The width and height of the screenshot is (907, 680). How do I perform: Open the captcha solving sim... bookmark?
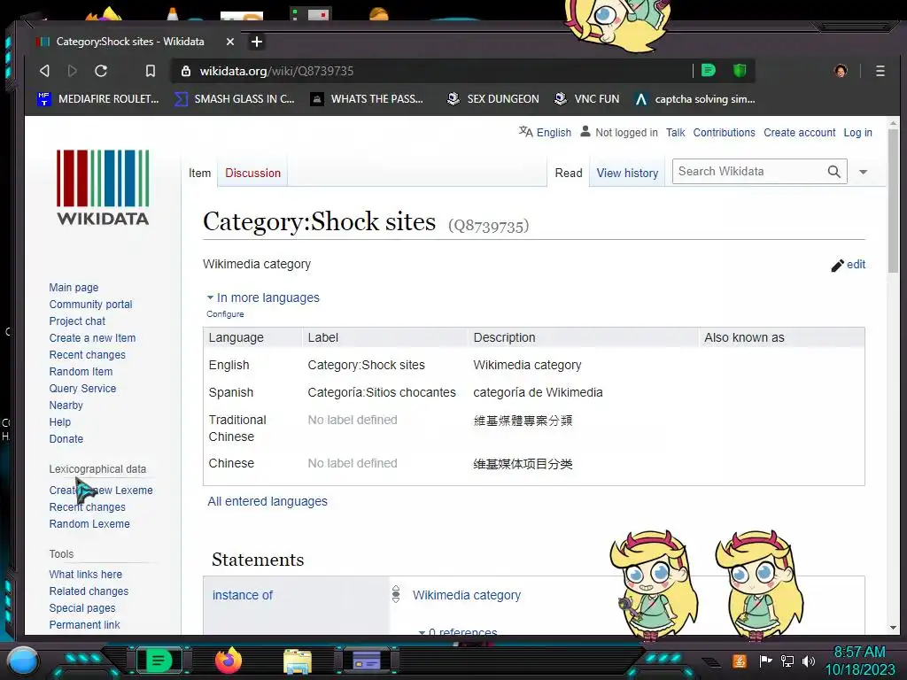[x=694, y=99]
